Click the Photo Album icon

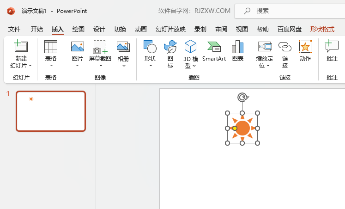(x=123, y=47)
